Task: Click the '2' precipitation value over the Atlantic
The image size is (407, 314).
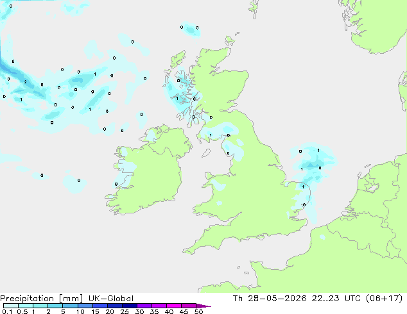Action: (x=25, y=82)
